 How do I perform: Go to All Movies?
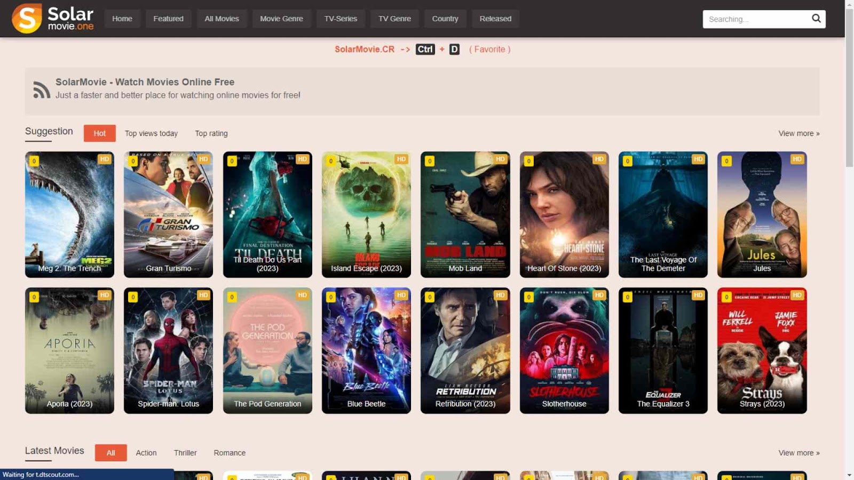222,19
